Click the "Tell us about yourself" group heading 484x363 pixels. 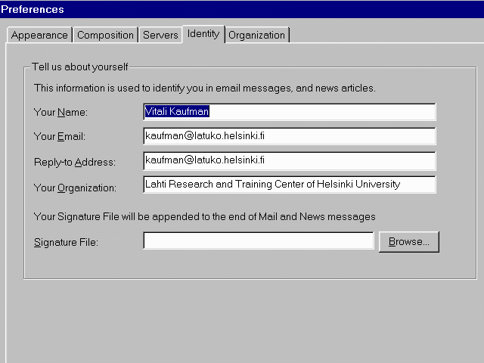[80, 67]
